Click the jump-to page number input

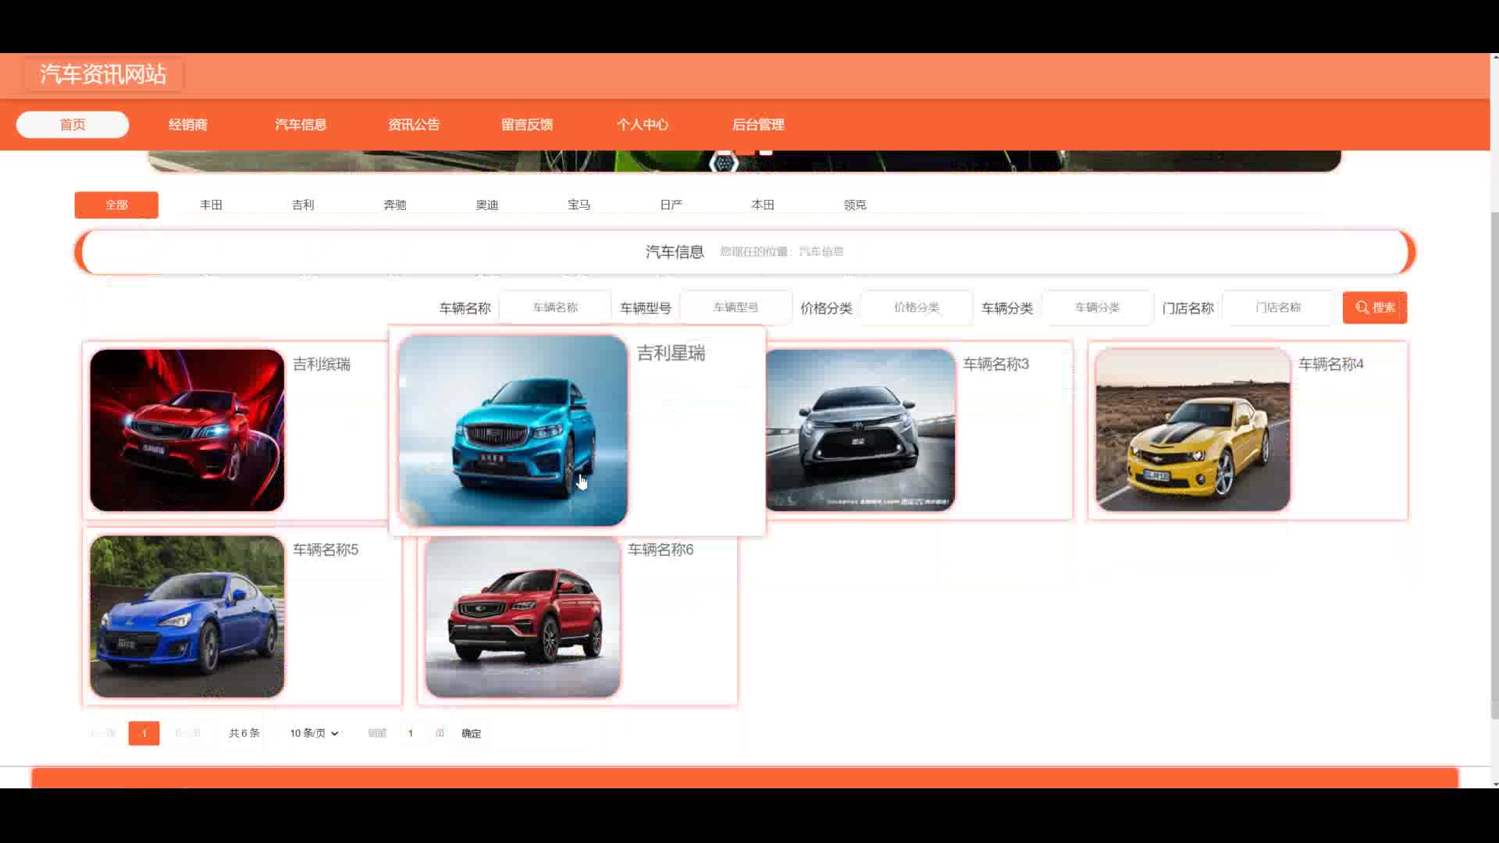tap(411, 733)
